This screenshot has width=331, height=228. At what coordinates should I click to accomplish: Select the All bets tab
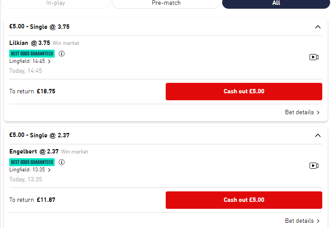[x=276, y=3]
